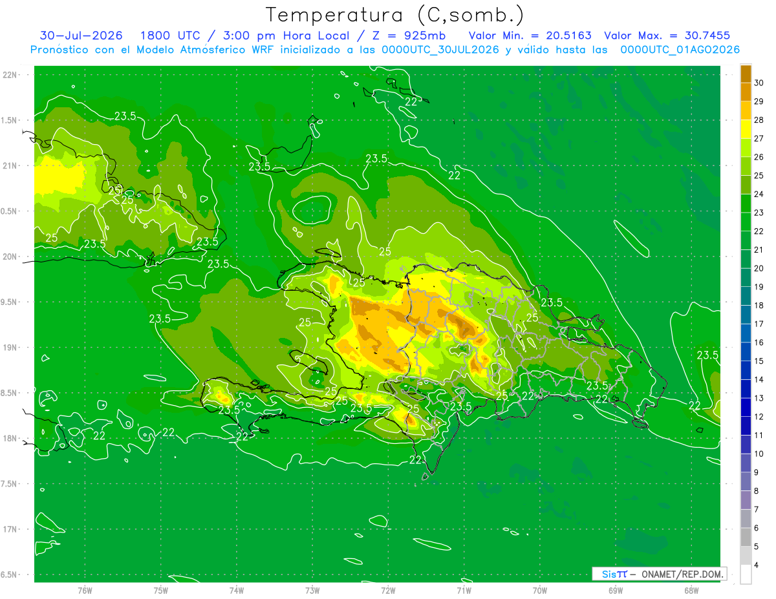Click color legend scale value 30

pyautogui.click(x=759, y=82)
